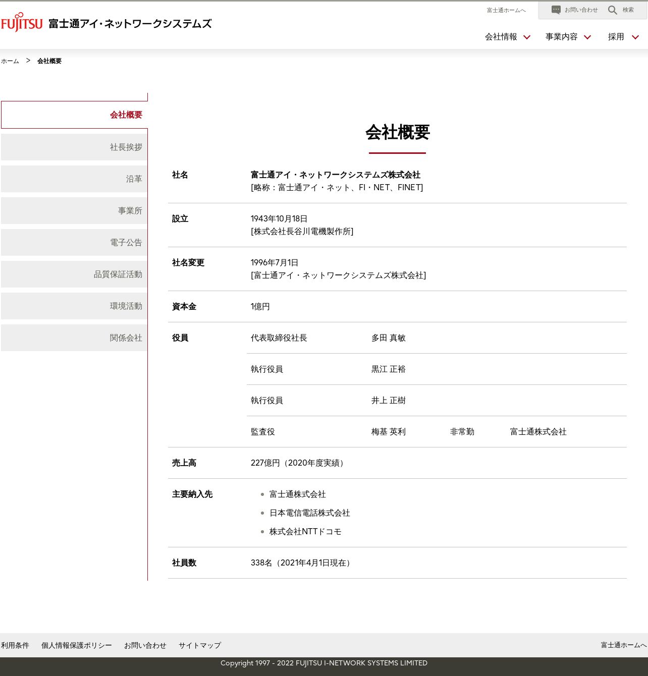
Task: Open 沿革 in the sidebar
Action: [x=74, y=179]
